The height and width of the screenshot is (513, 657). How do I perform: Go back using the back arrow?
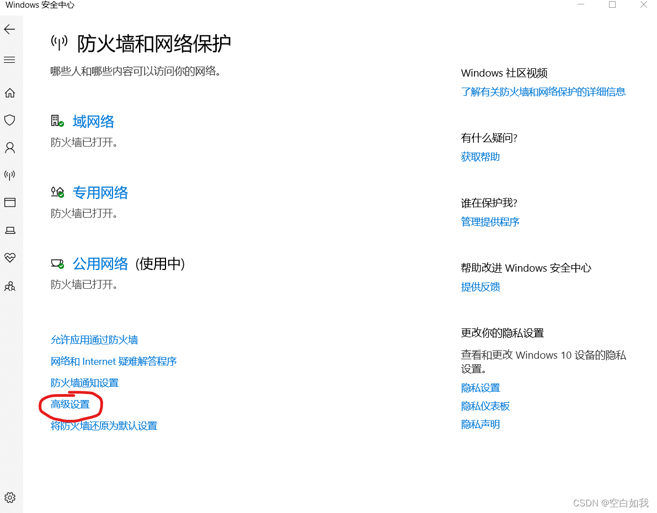coord(9,29)
